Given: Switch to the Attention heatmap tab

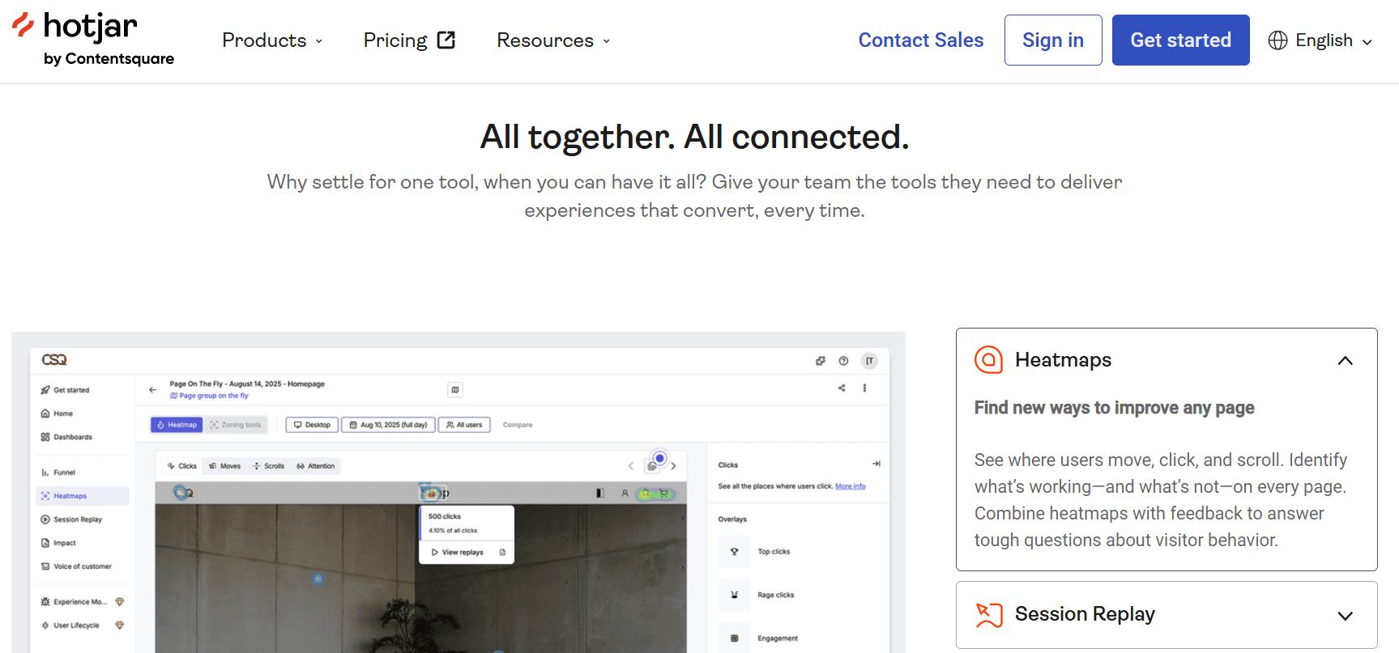Looking at the screenshot, I should 316,466.
